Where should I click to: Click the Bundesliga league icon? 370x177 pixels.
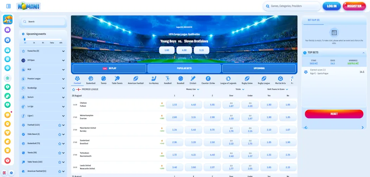click(x=23, y=88)
